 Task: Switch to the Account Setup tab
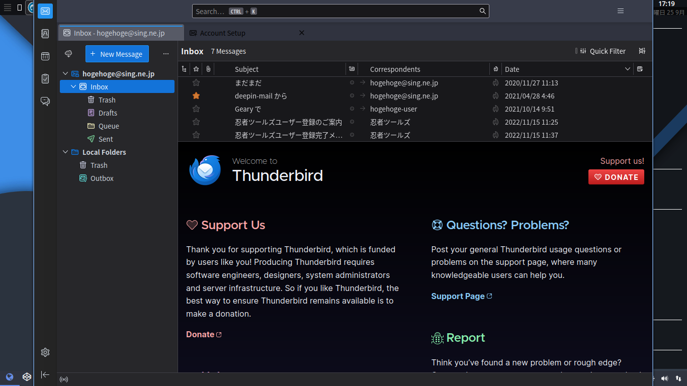pos(223,33)
